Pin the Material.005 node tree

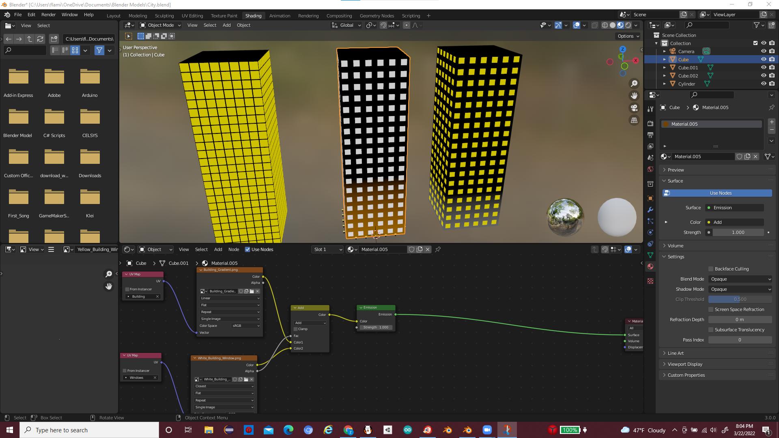tap(438, 249)
